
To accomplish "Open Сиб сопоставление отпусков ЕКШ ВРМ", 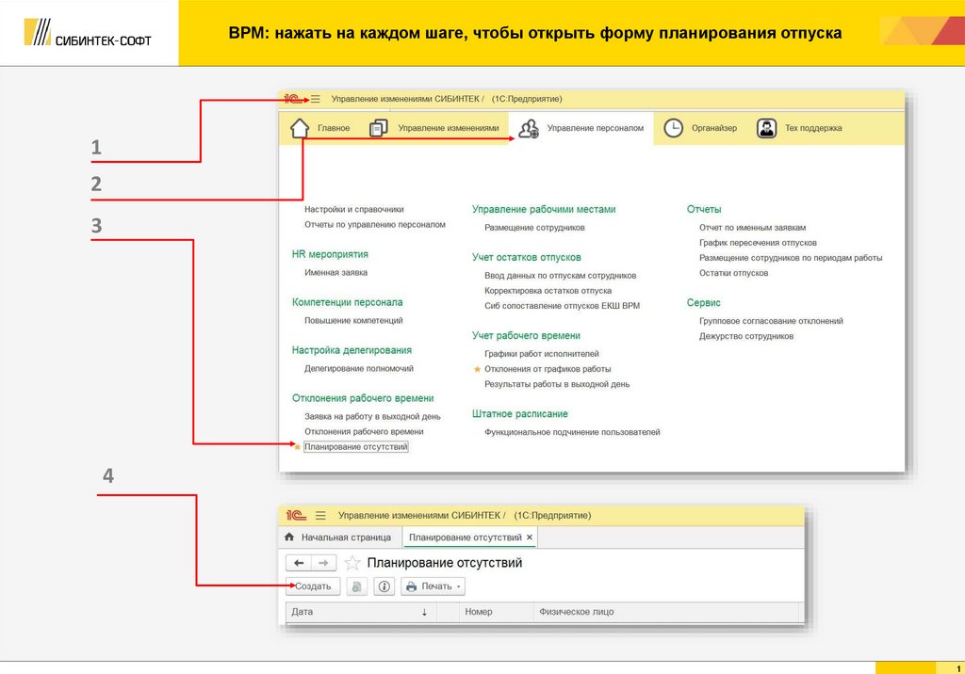I will (x=562, y=306).
